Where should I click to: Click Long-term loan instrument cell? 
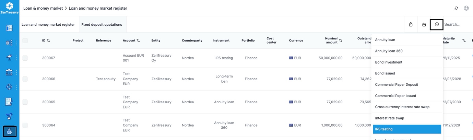224,79
